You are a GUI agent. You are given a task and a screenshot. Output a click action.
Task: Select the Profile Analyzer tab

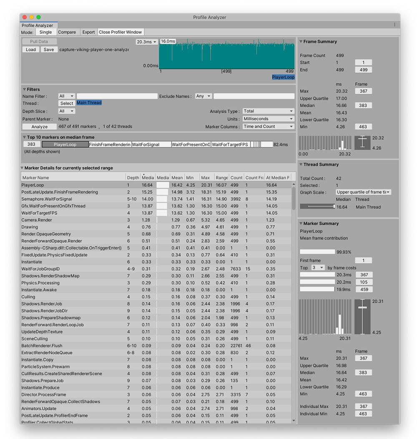pyautogui.click(x=38, y=25)
